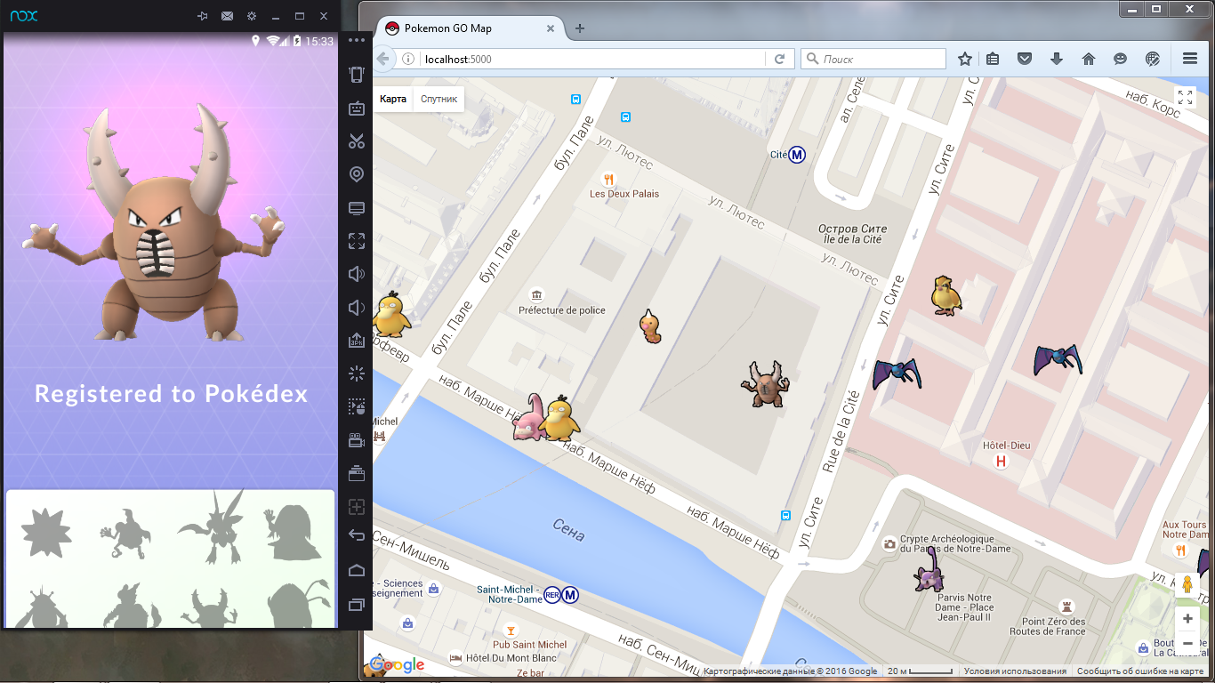1215x683 pixels.
Task: Open the mail icon in Nox title bar
Action: pos(228,16)
